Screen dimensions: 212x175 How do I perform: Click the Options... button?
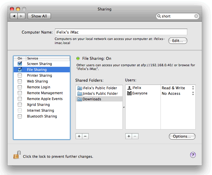point(182,136)
